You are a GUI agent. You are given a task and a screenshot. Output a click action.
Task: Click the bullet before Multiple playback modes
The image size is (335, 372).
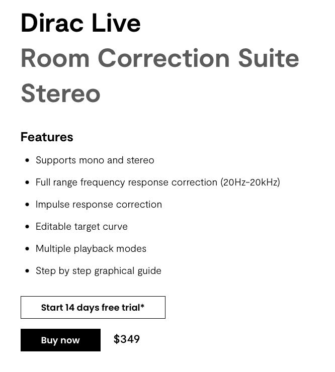click(x=27, y=249)
